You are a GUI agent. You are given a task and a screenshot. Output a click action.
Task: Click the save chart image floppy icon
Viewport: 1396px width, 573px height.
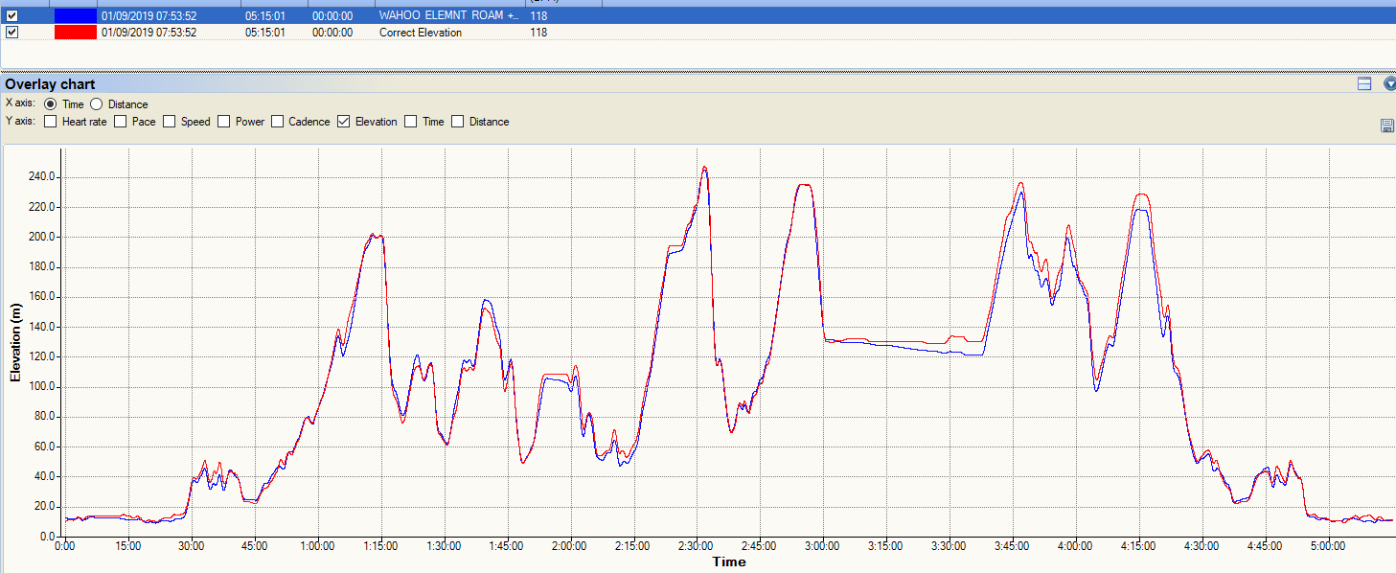point(1386,126)
